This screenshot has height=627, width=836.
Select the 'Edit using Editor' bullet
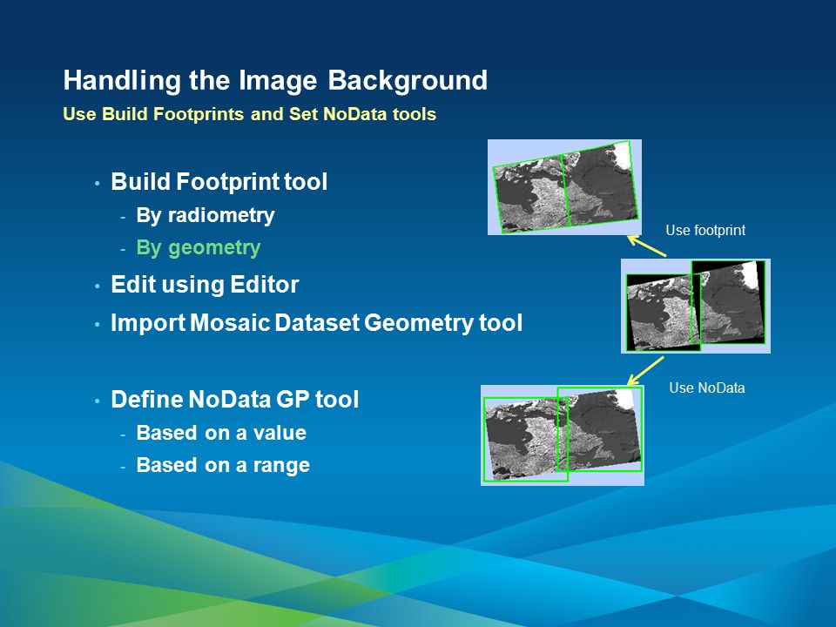point(205,285)
